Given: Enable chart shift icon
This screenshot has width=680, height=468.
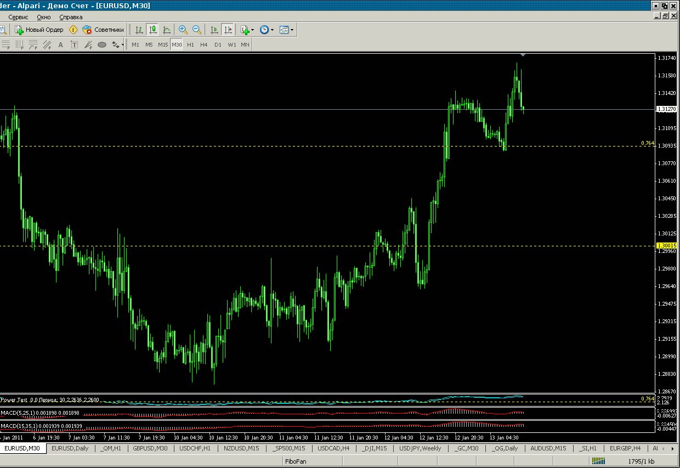Looking at the screenshot, I should point(228,30).
